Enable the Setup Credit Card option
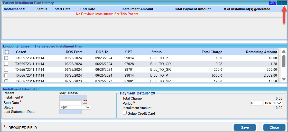 click(125, 113)
